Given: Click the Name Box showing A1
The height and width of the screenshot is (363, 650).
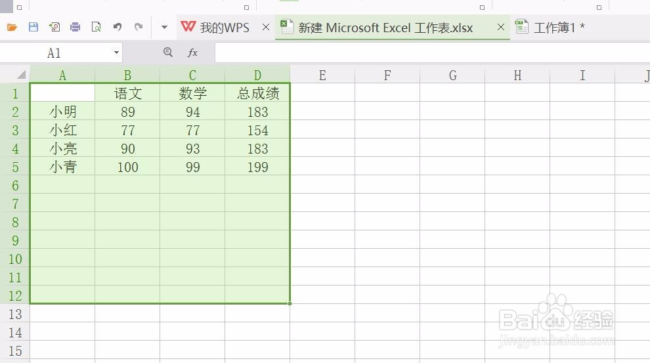Looking at the screenshot, I should coord(56,53).
